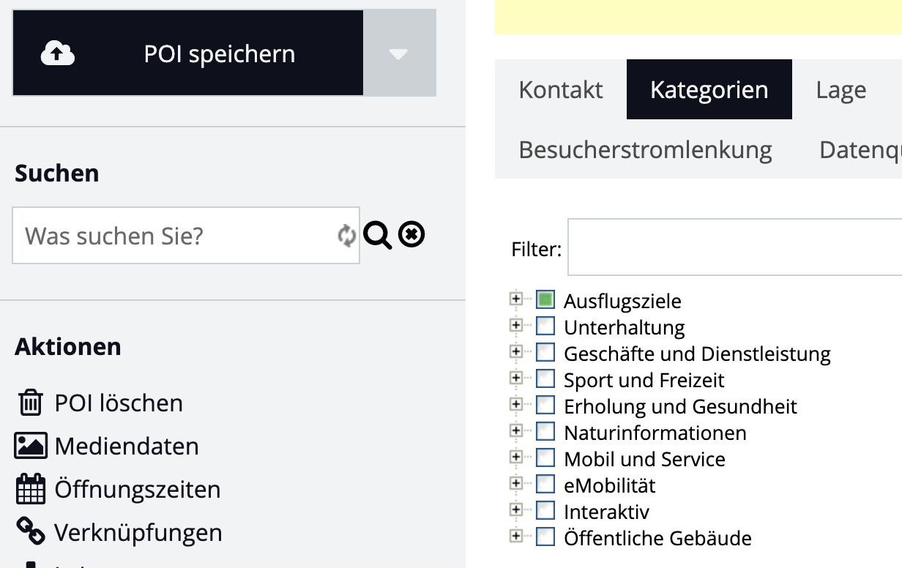Click the image icon for Mediendaten

click(31, 446)
